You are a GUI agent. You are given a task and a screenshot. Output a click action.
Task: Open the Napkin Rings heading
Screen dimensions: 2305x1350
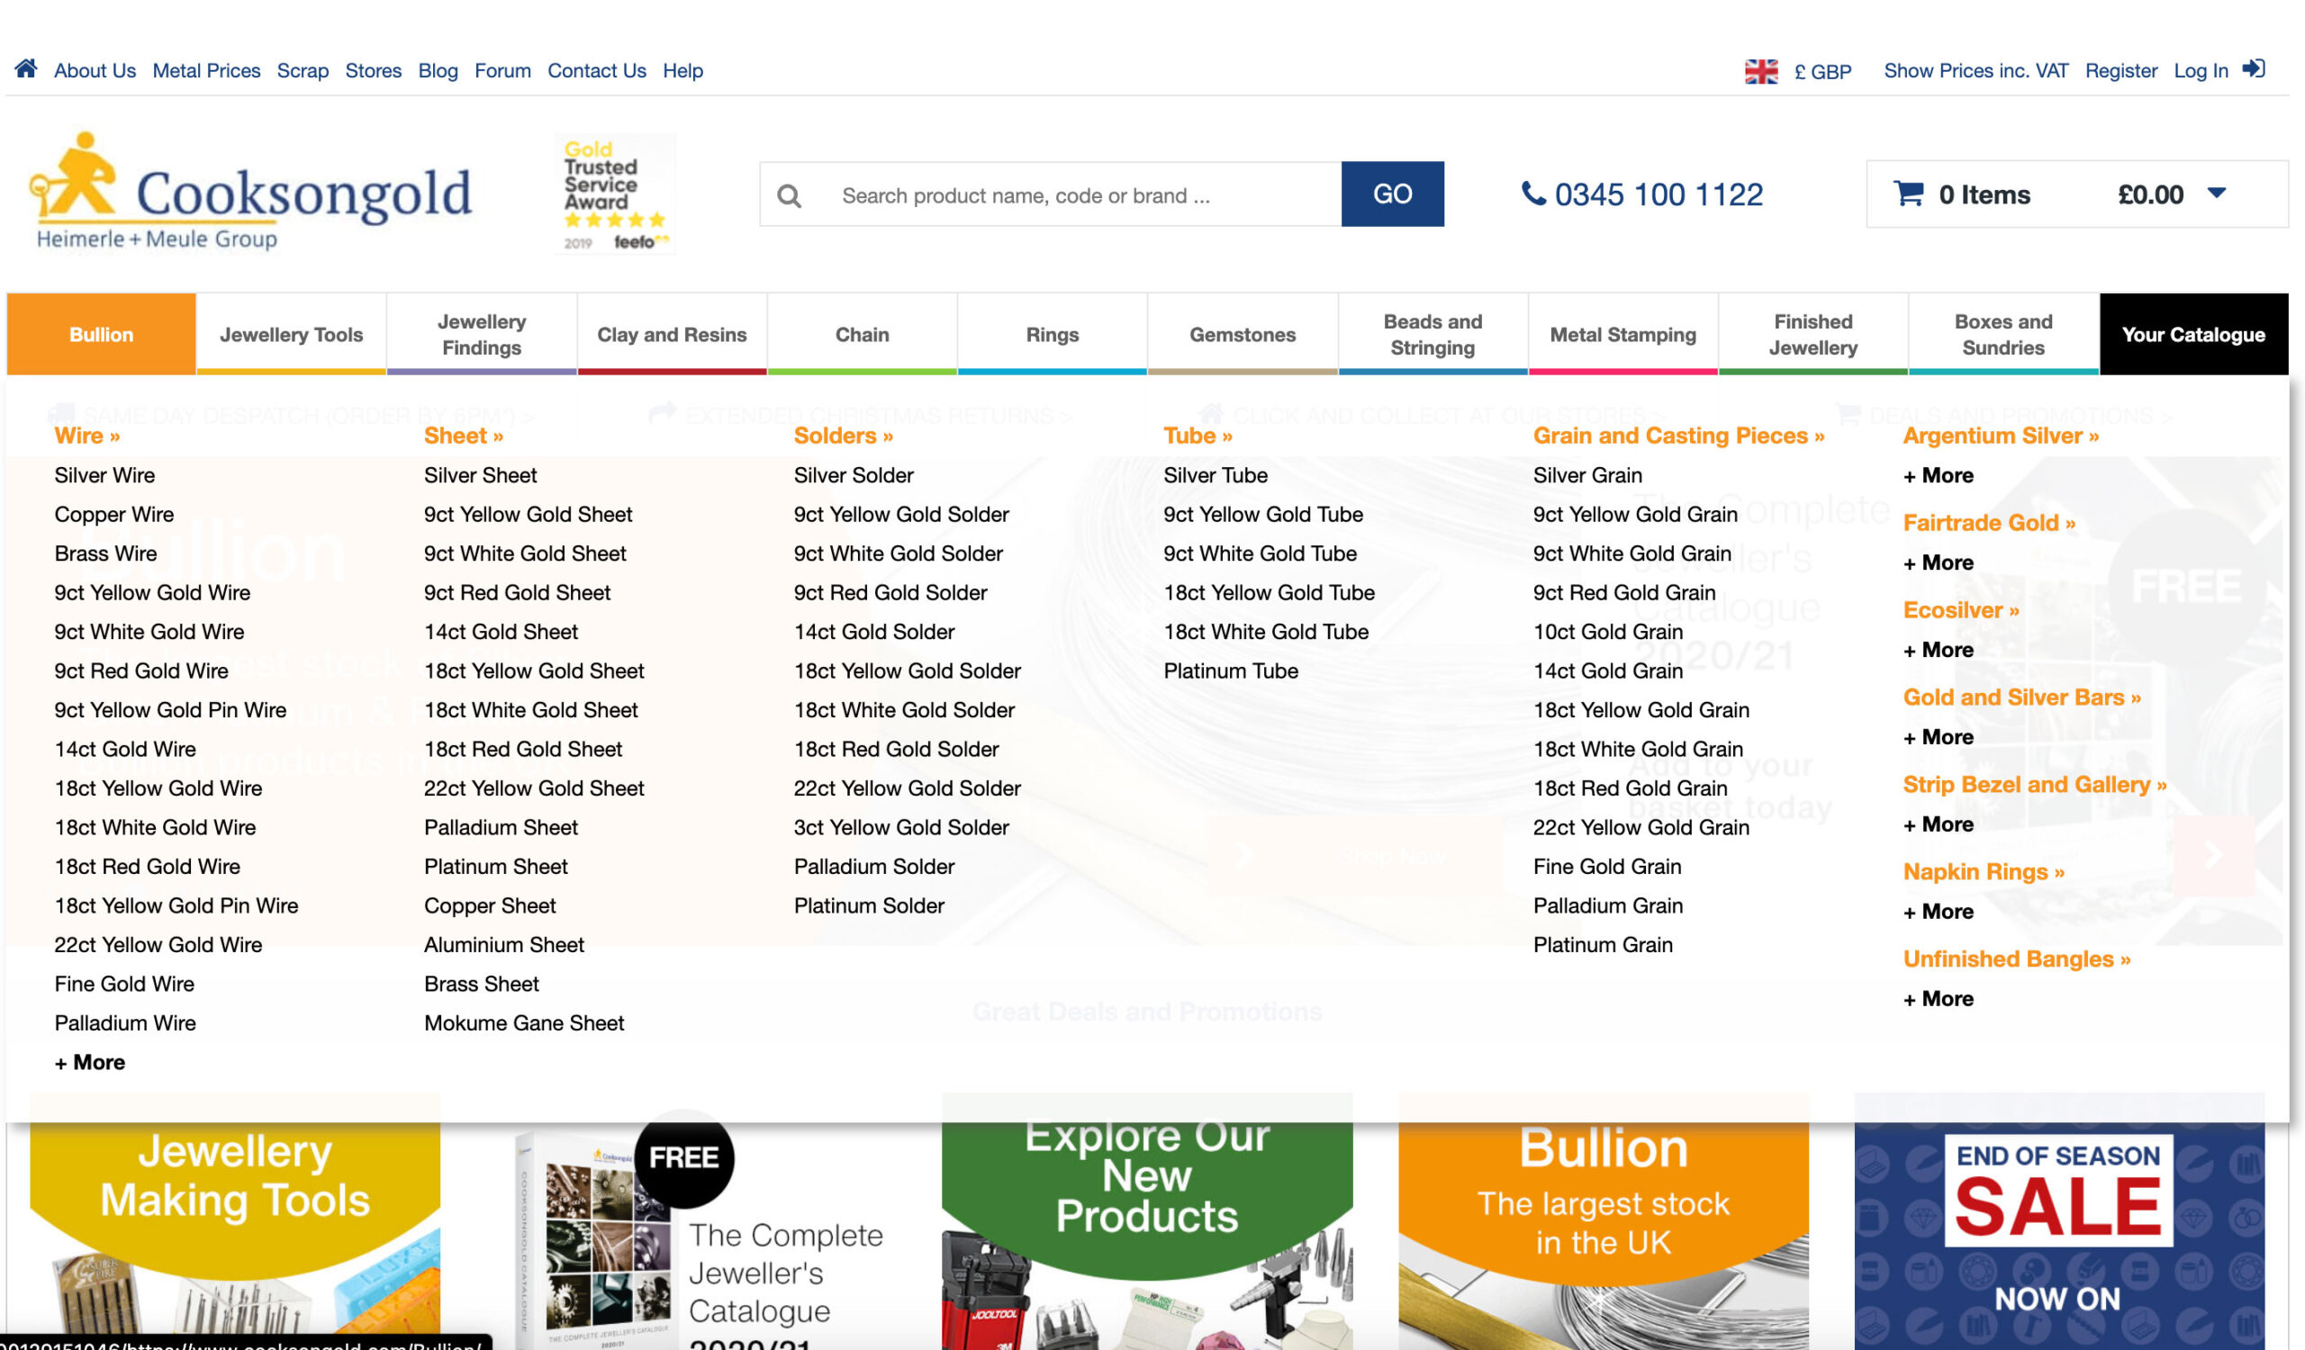pos(1984,872)
